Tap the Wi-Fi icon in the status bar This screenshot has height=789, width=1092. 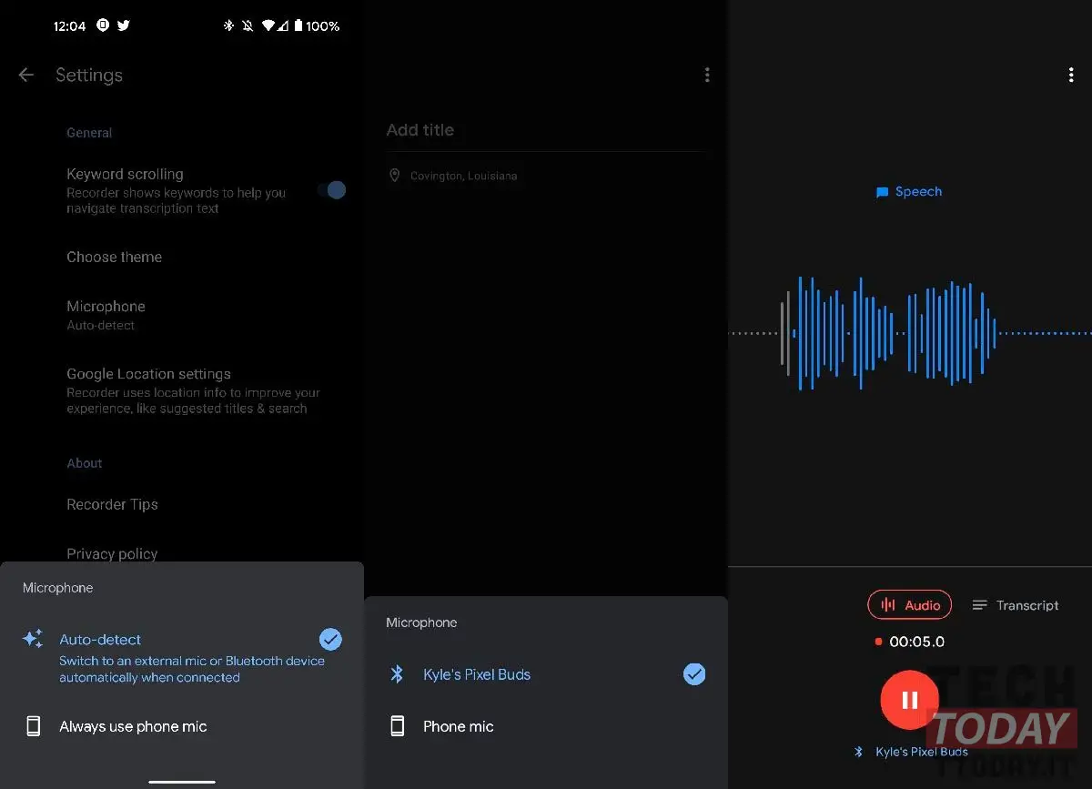268,26
